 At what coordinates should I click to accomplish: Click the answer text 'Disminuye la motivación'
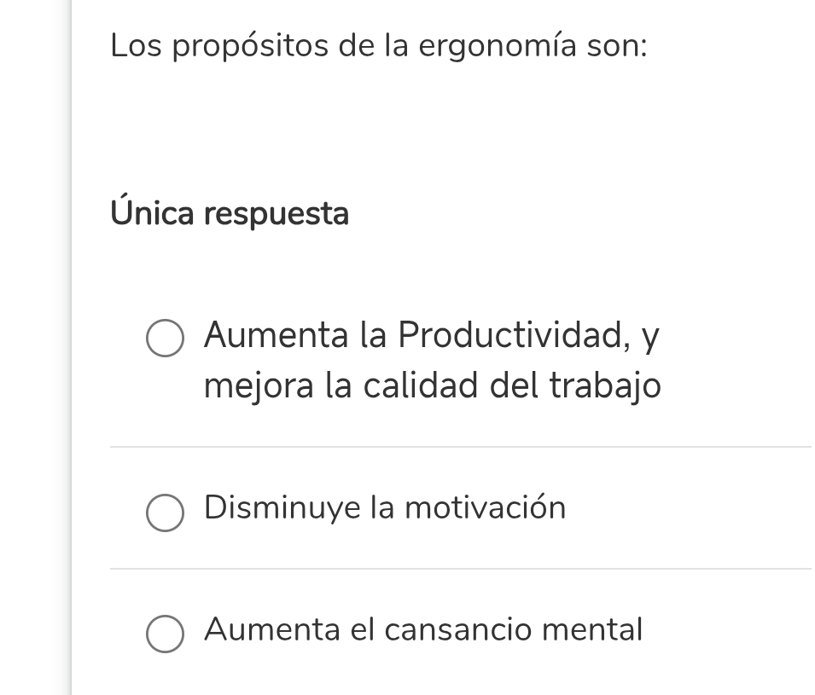coord(384,507)
